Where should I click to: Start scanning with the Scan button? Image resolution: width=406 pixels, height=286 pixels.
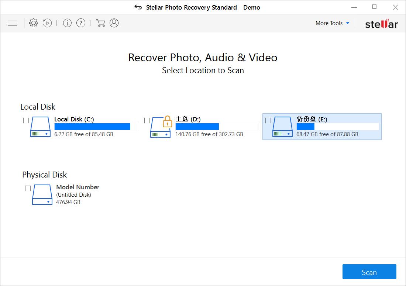coord(369,272)
